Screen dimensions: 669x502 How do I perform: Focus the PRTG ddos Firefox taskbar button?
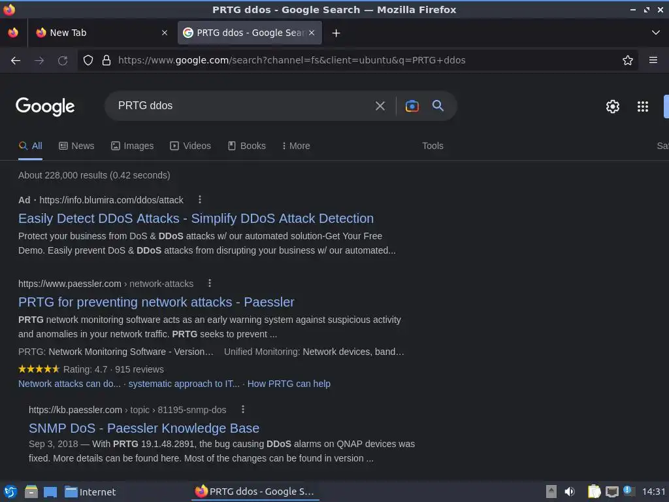(x=255, y=492)
